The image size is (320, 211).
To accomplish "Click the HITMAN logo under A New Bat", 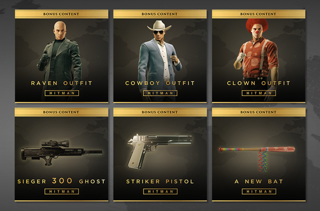I will click(x=259, y=191).
